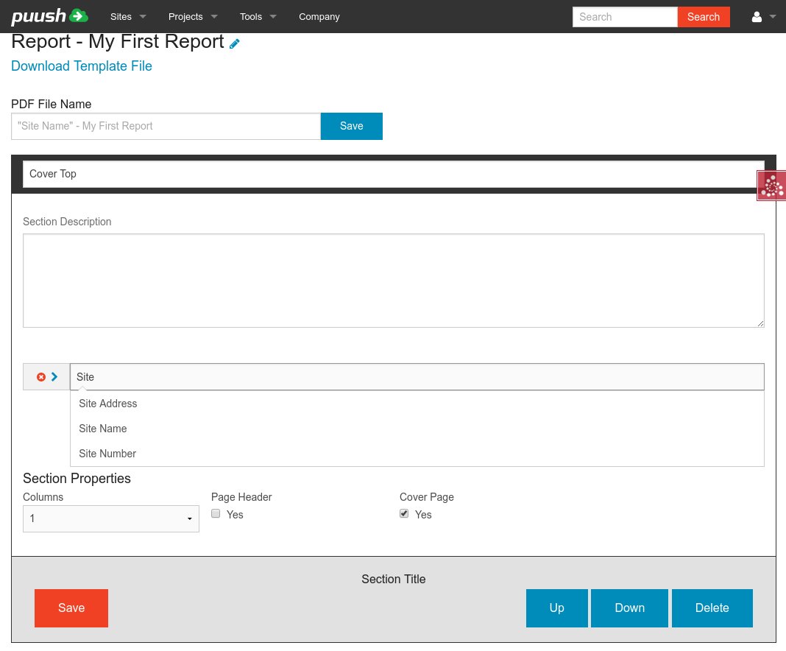Image resolution: width=786 pixels, height=651 pixels.
Task: Click the blue chevron arrow beside Site field
Action: tap(54, 377)
